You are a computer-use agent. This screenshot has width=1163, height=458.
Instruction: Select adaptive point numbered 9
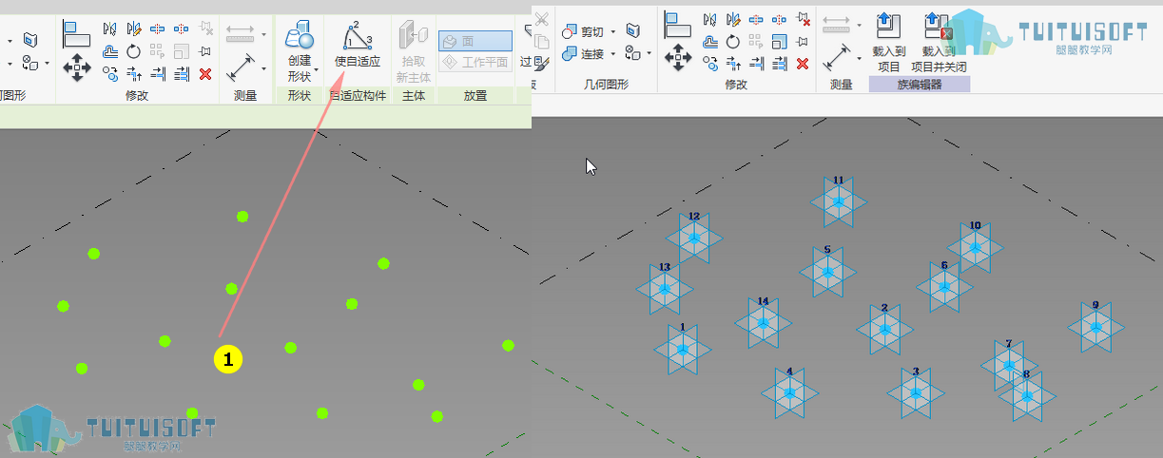click(1095, 326)
